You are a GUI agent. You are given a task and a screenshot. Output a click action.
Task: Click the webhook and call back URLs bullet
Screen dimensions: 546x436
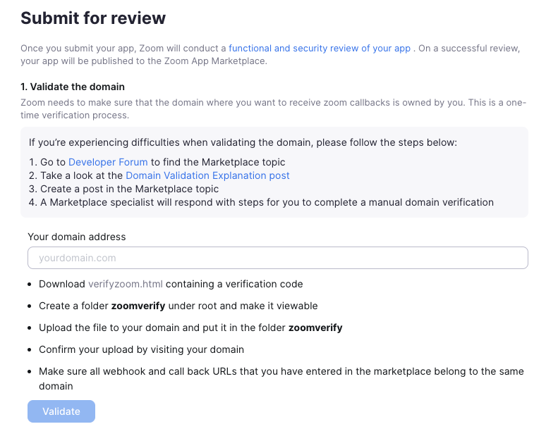click(x=281, y=371)
